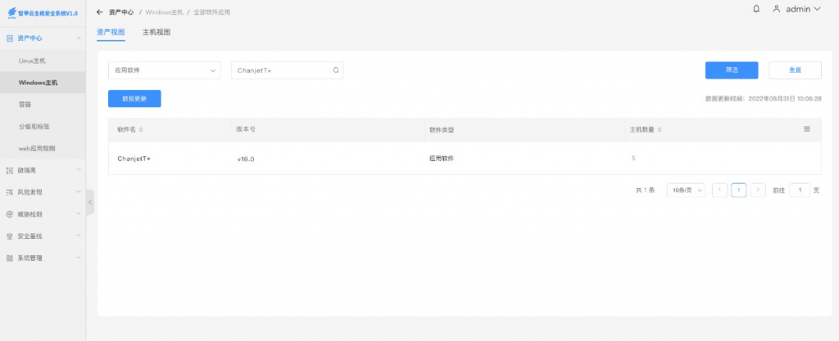Open the 10条/页 page size dropdown
Viewport: 839px width, 341px height.
pyautogui.click(x=686, y=190)
